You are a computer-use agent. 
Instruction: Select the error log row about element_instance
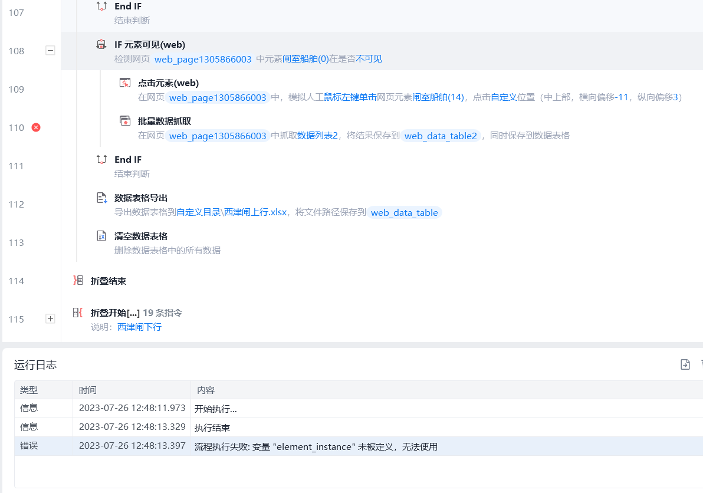click(x=316, y=446)
